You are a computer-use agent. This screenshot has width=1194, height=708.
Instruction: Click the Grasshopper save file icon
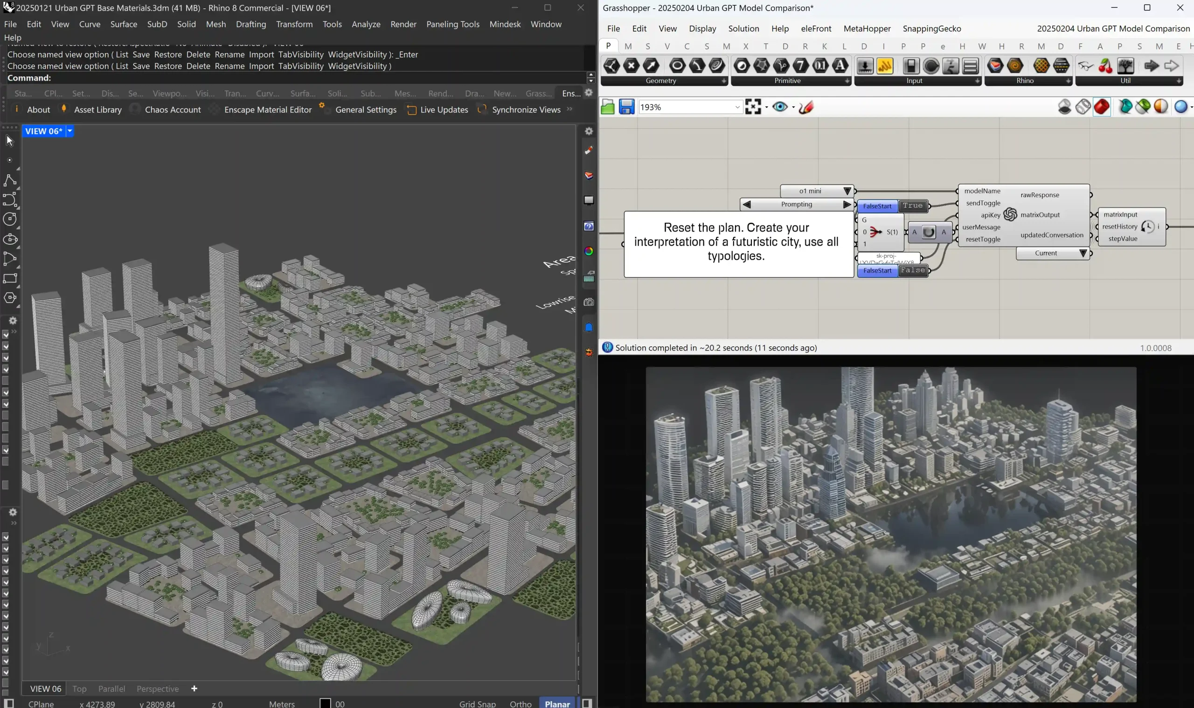coord(626,107)
